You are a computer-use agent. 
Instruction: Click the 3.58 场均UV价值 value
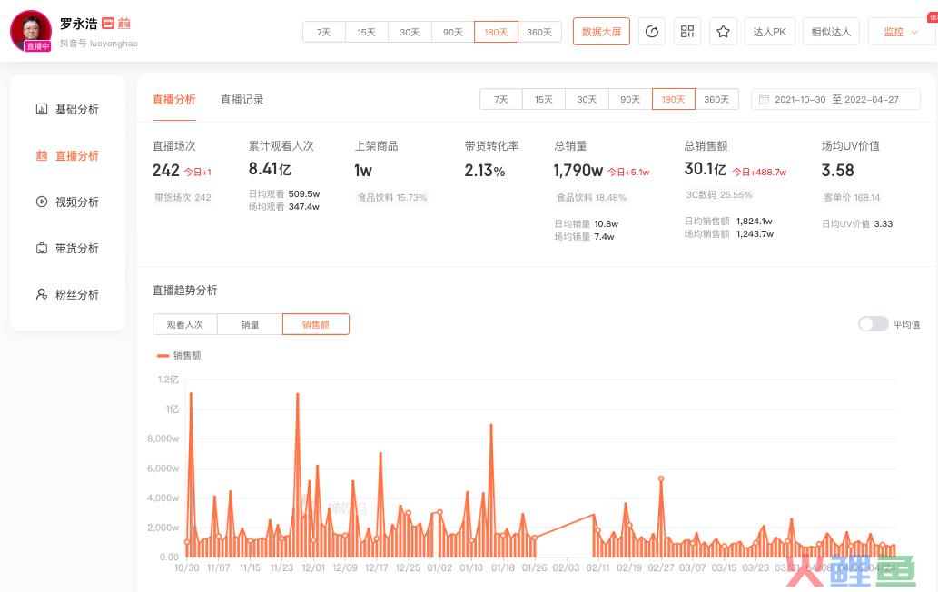(837, 171)
